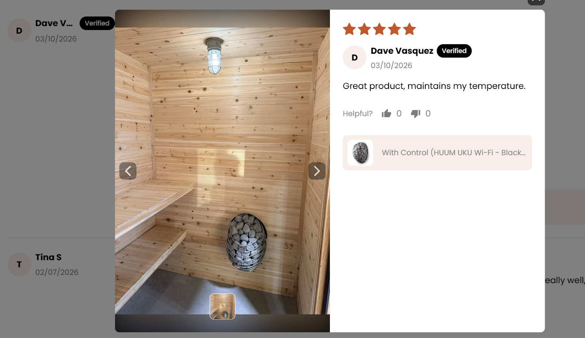
Task: Click the D avatar next to Dave Vasquez
Action: tap(354, 57)
